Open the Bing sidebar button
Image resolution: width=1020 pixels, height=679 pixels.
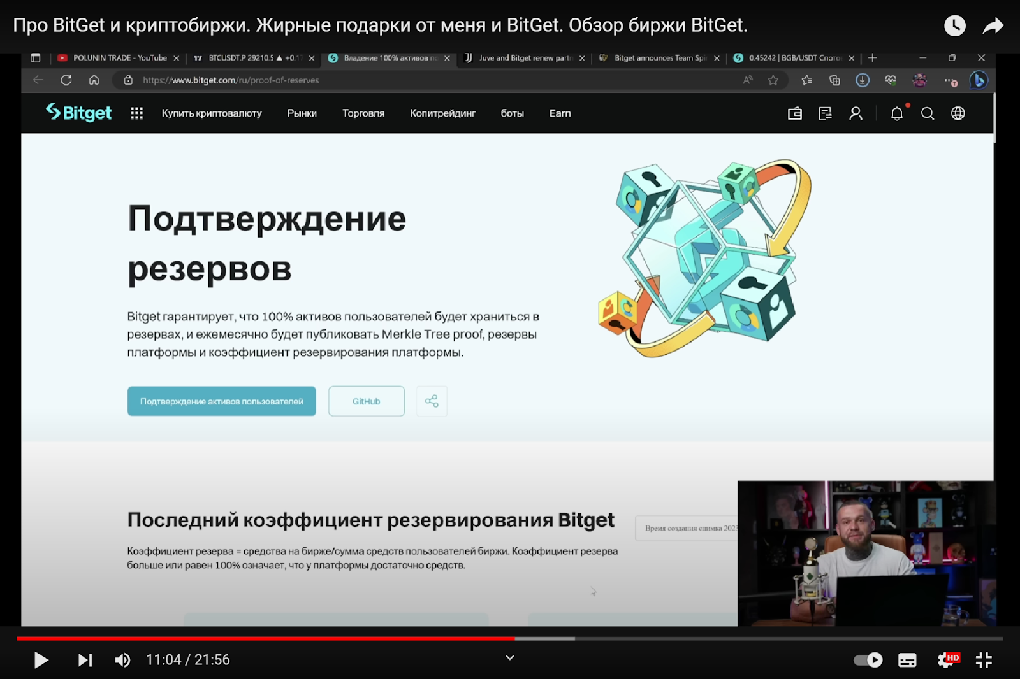(x=979, y=80)
